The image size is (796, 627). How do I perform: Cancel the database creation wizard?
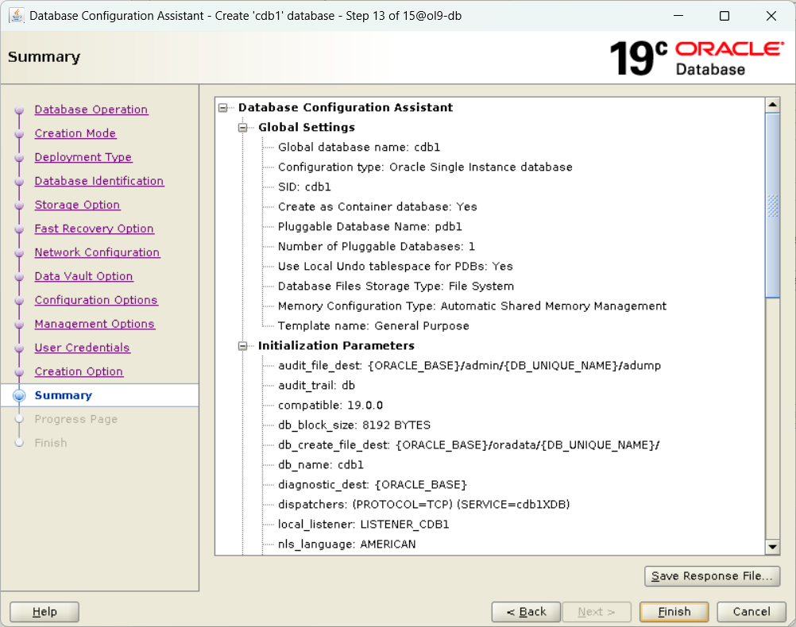752,612
